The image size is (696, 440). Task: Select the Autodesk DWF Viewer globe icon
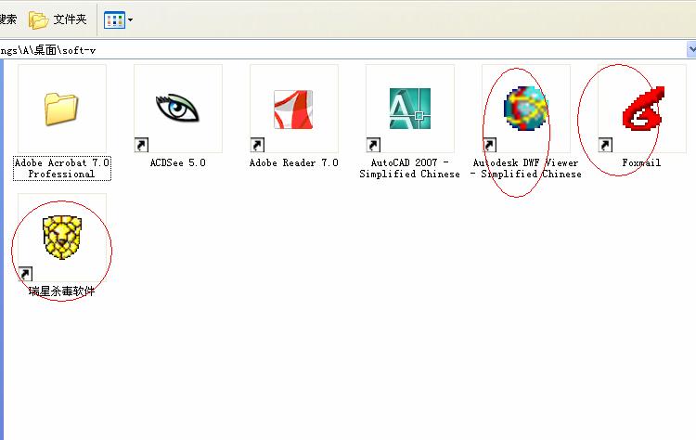coord(525,109)
